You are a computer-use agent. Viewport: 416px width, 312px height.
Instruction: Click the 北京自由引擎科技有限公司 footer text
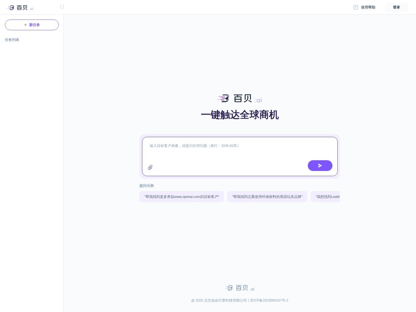pos(225,300)
